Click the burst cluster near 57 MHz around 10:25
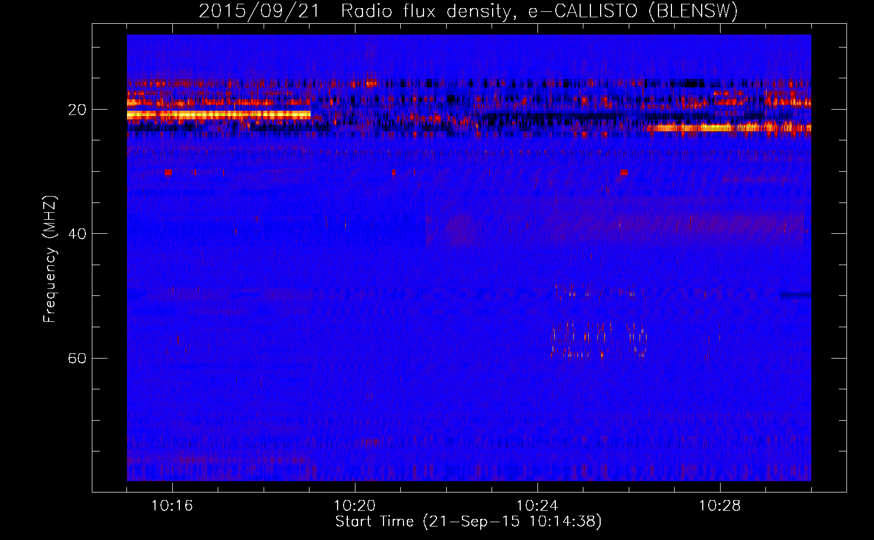 click(x=599, y=340)
